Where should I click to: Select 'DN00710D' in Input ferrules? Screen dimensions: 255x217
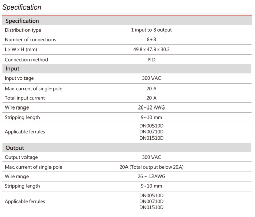point(151,132)
